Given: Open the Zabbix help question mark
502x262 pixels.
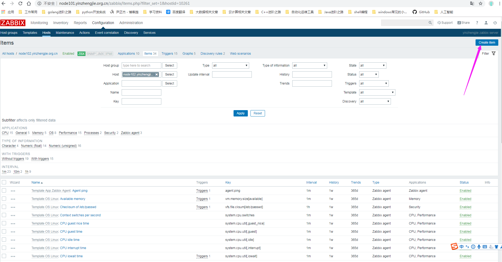Looking at the screenshot, I should [x=477, y=23].
